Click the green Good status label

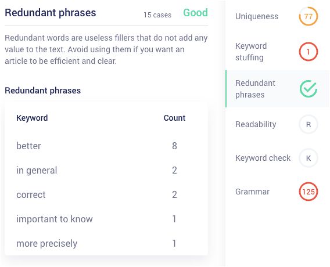(195, 13)
